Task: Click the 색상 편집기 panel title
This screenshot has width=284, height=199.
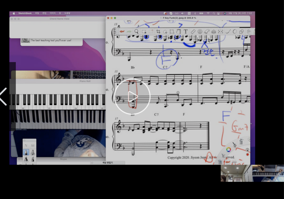Action: 108,163
